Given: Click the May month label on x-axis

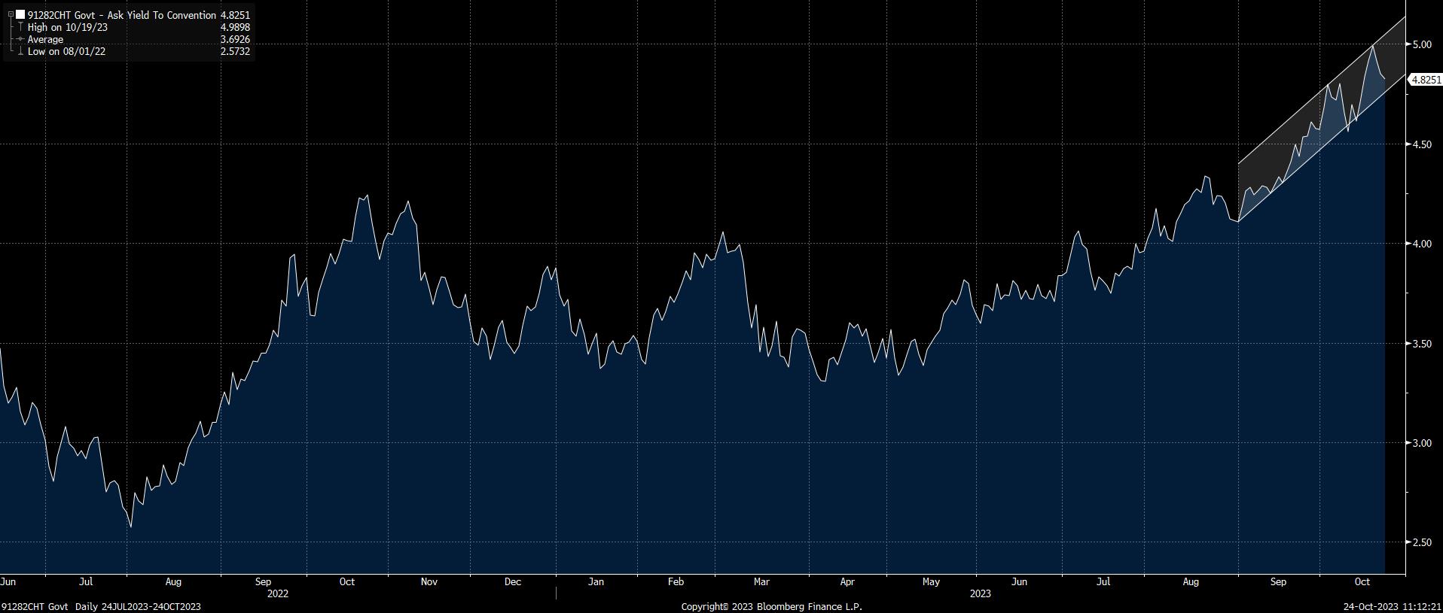Looking at the screenshot, I should 932,581.
